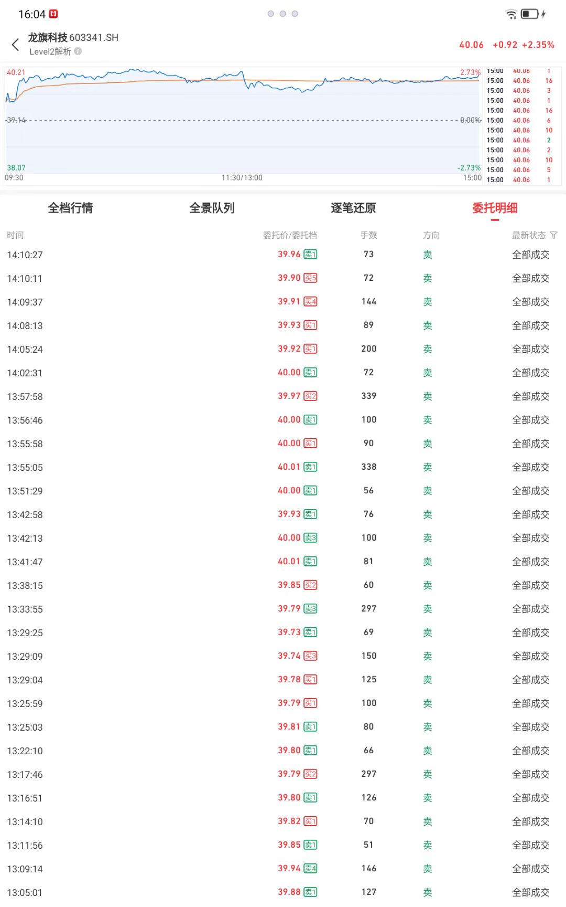Image resolution: width=566 pixels, height=907 pixels.
Task: Tap the 卖4 level badge at 13:09:14
Action: click(310, 869)
